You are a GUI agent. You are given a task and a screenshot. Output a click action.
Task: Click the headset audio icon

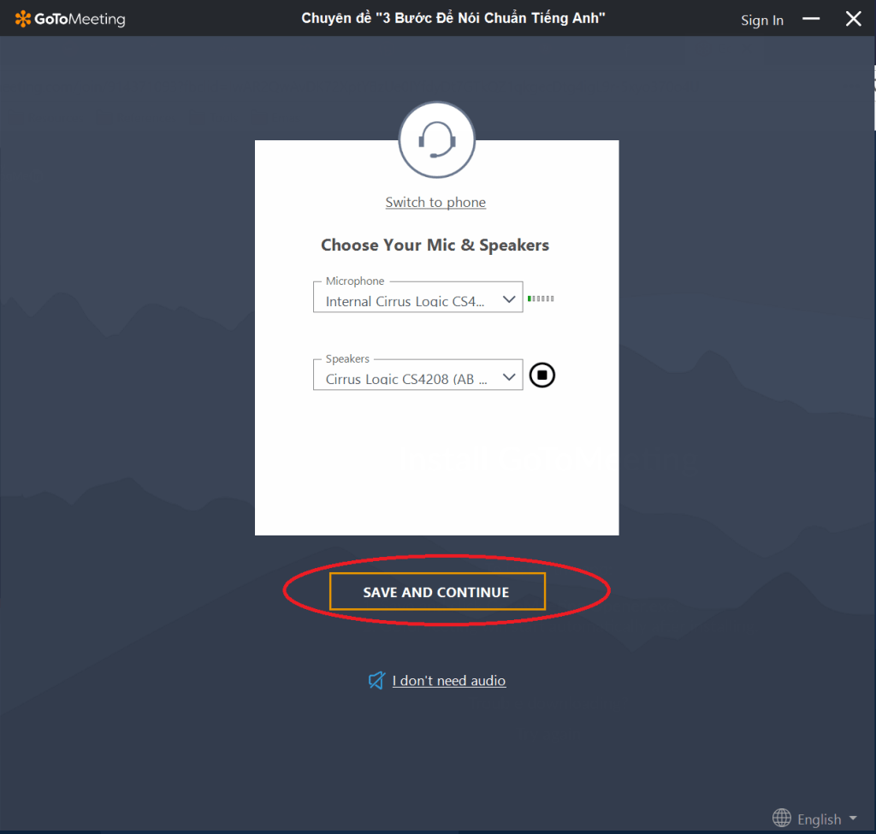click(x=436, y=139)
